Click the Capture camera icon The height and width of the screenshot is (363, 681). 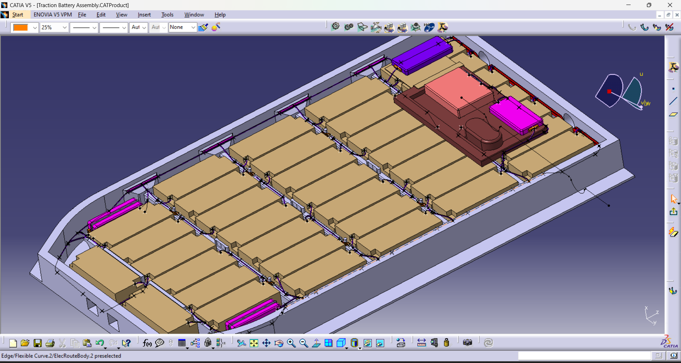coord(467,343)
